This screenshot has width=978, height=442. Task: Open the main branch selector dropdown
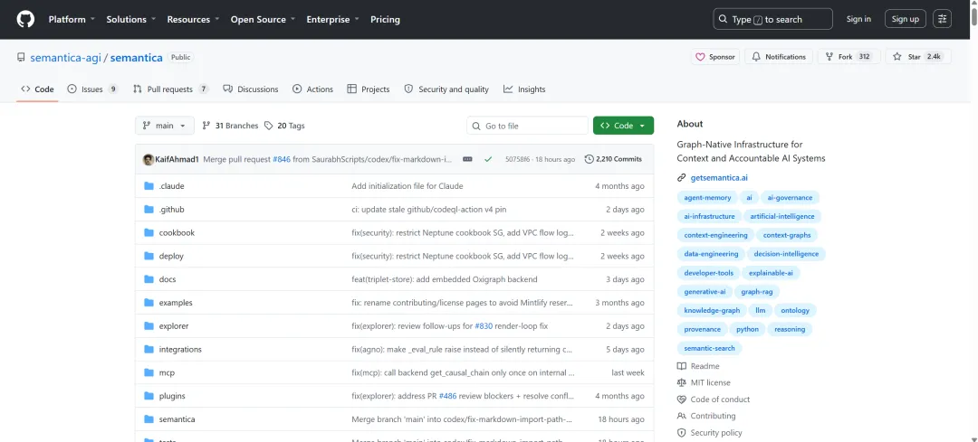(165, 126)
